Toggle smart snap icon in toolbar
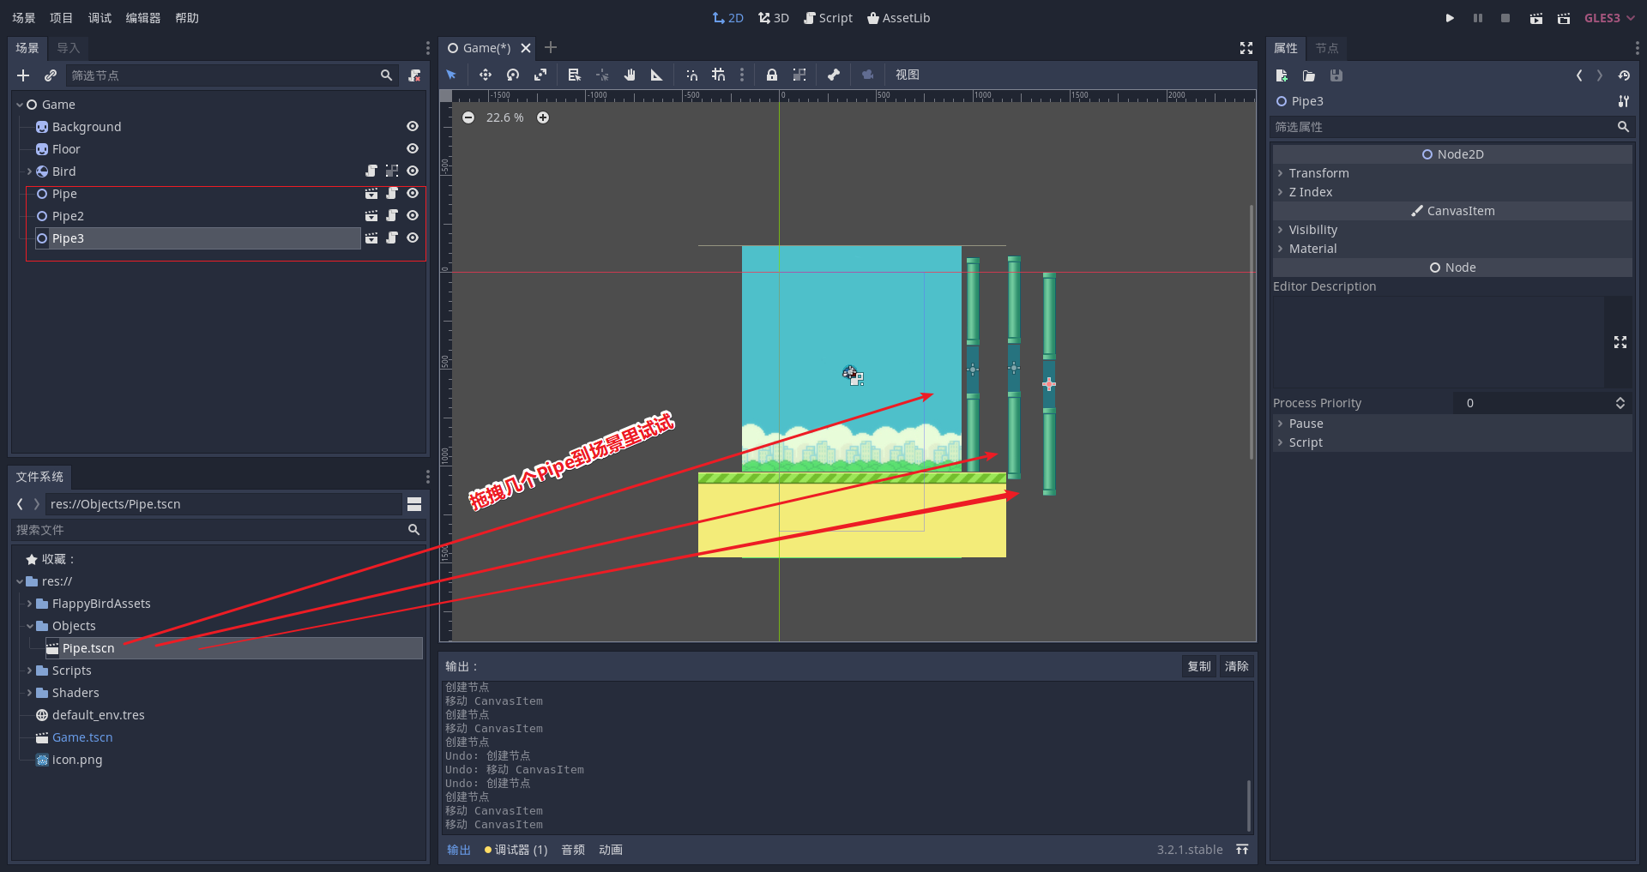The image size is (1647, 872). pyautogui.click(x=691, y=75)
